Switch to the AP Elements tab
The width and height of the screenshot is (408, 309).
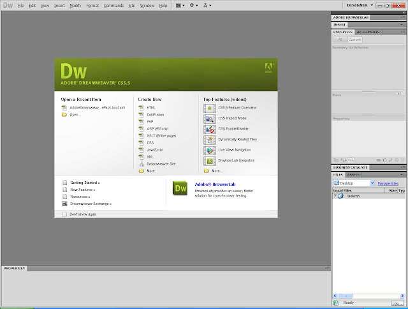click(x=368, y=32)
